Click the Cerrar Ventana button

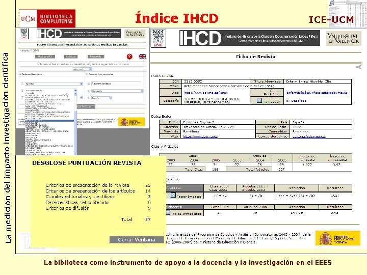coord(137,239)
